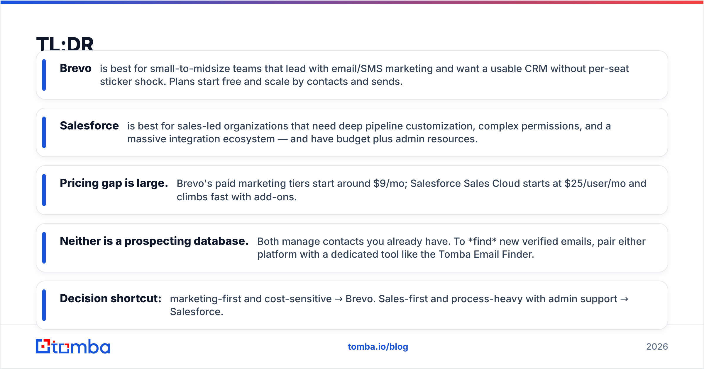
Task: Select the Brevo summary card
Action: [352, 75]
